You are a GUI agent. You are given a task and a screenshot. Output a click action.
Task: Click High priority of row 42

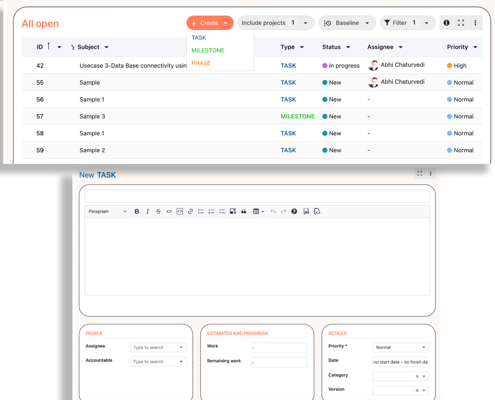pyautogui.click(x=457, y=66)
